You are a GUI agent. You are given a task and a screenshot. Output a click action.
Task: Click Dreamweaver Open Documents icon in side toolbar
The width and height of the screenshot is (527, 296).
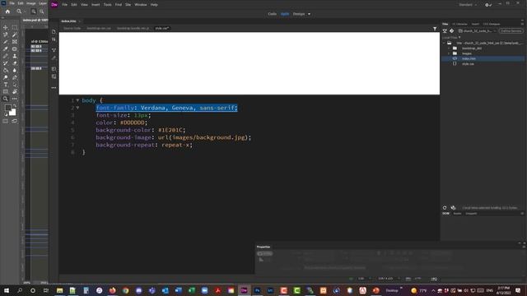tap(54, 31)
